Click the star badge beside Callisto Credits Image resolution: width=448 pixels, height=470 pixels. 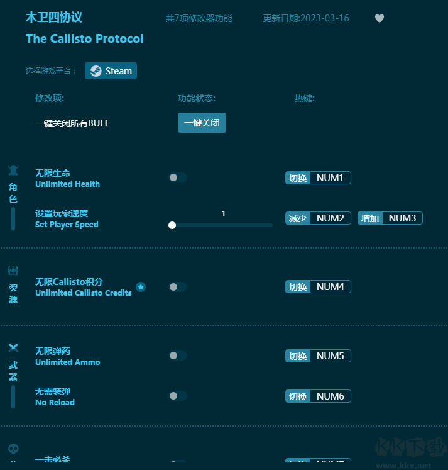click(x=141, y=287)
